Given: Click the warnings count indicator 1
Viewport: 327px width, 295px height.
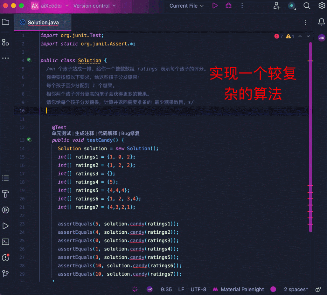Looking at the screenshot, I should [290, 36].
